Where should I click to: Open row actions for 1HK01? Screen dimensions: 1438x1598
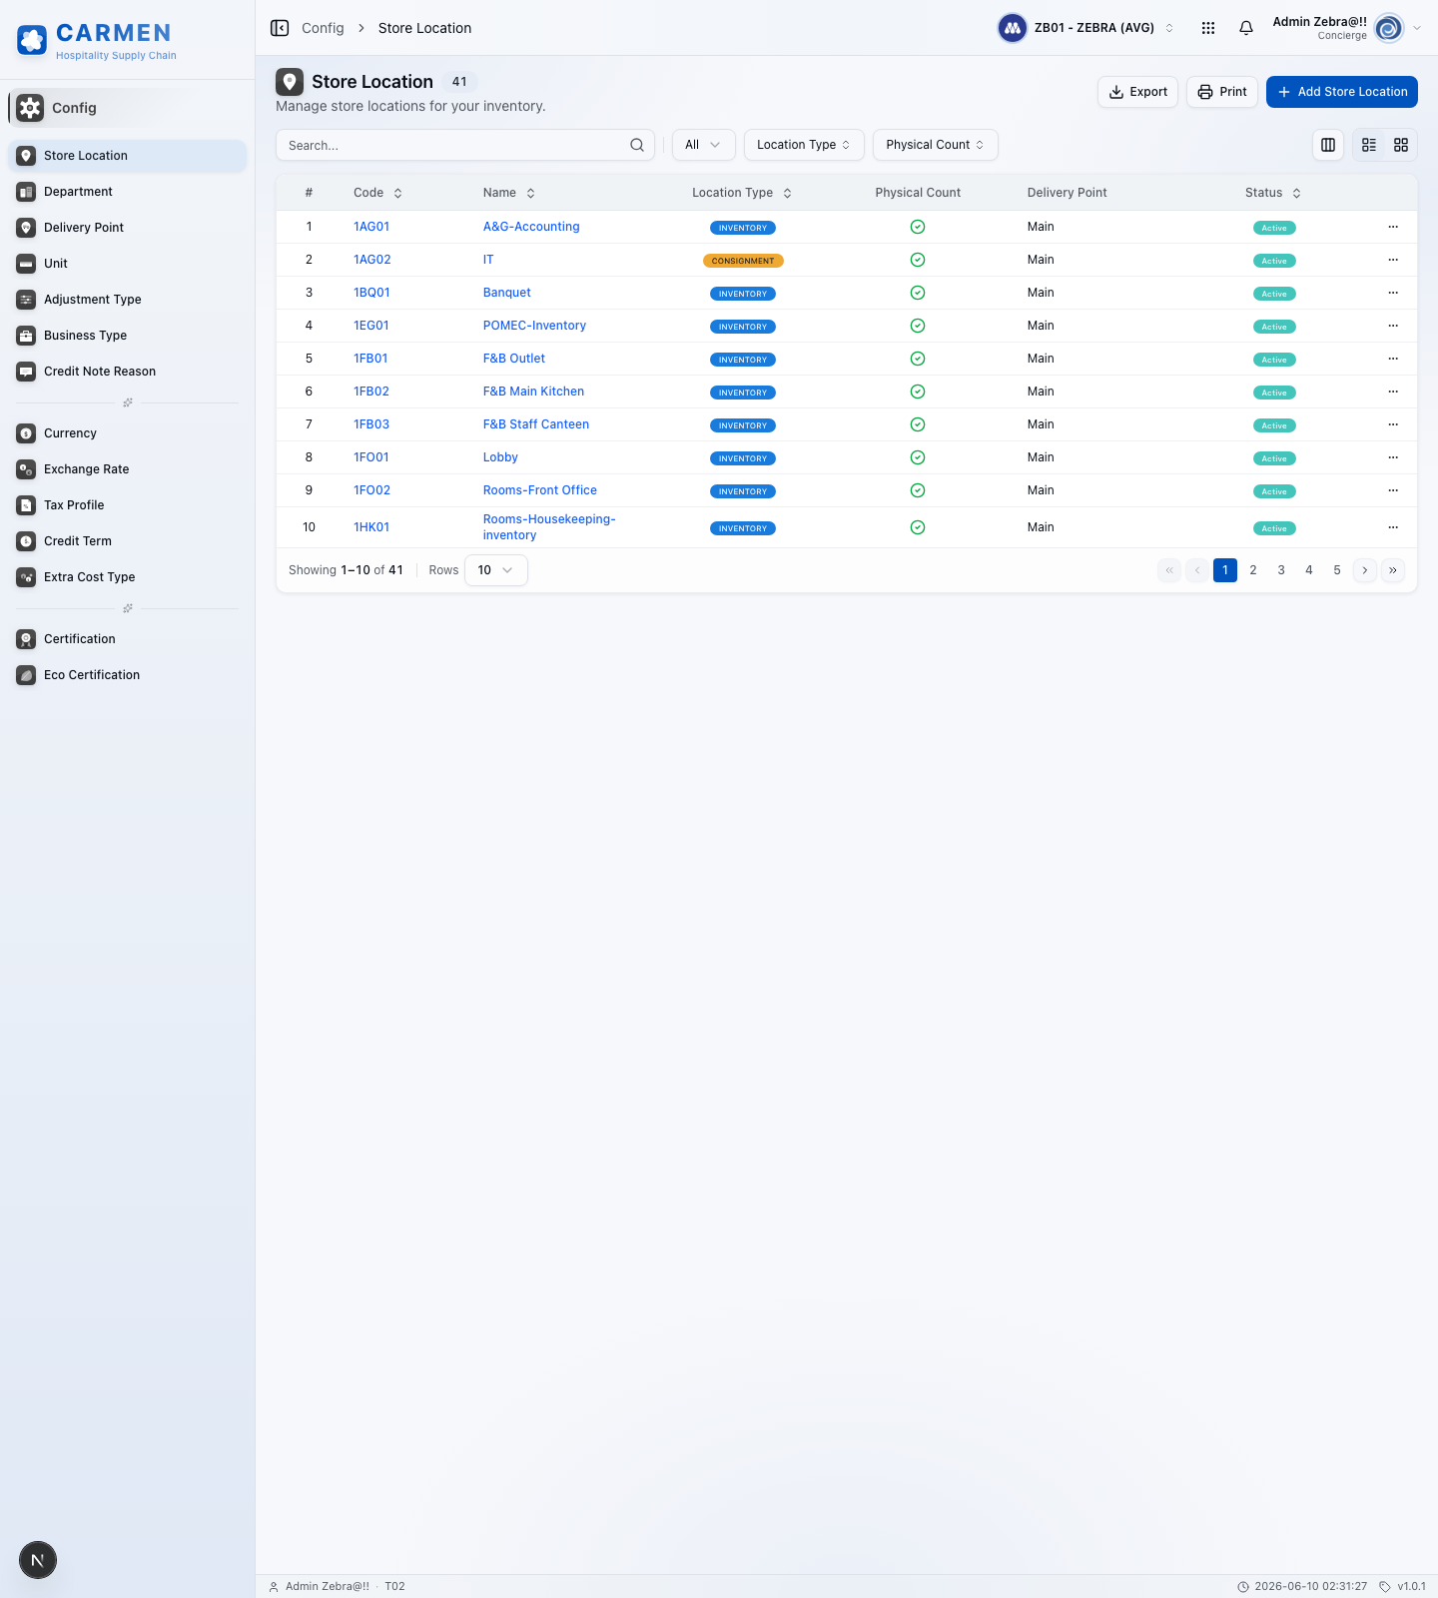pyautogui.click(x=1393, y=527)
